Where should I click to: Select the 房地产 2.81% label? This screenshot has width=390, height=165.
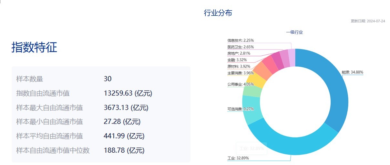239,53
